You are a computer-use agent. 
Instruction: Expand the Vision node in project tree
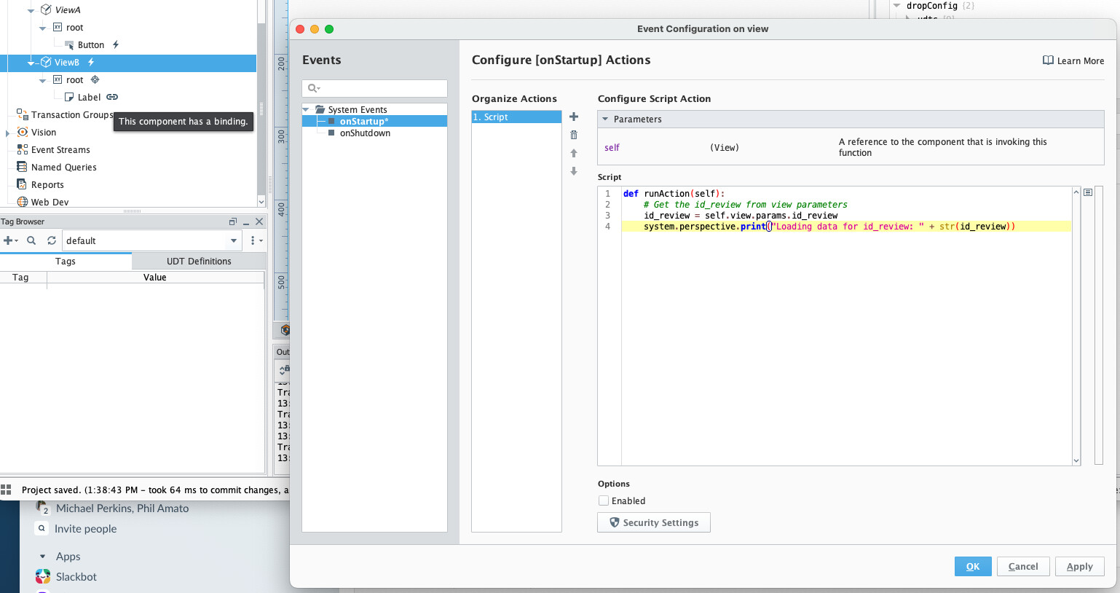pyautogui.click(x=8, y=133)
